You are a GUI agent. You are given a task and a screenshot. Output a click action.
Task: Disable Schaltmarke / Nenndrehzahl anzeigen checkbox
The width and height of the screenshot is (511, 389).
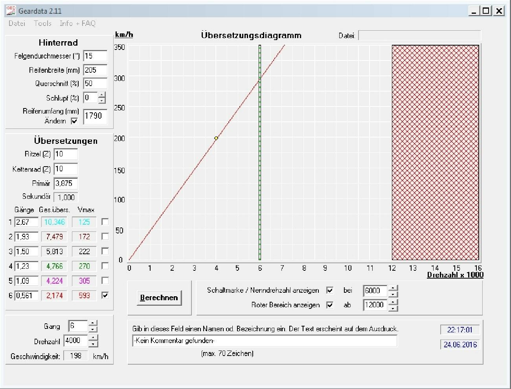tap(330, 290)
